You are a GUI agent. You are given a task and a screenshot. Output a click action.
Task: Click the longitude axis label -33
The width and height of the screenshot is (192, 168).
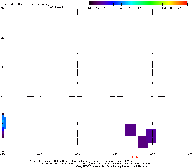[153, 154]
